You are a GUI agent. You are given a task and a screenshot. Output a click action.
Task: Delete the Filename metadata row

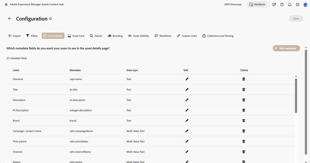click(243, 79)
